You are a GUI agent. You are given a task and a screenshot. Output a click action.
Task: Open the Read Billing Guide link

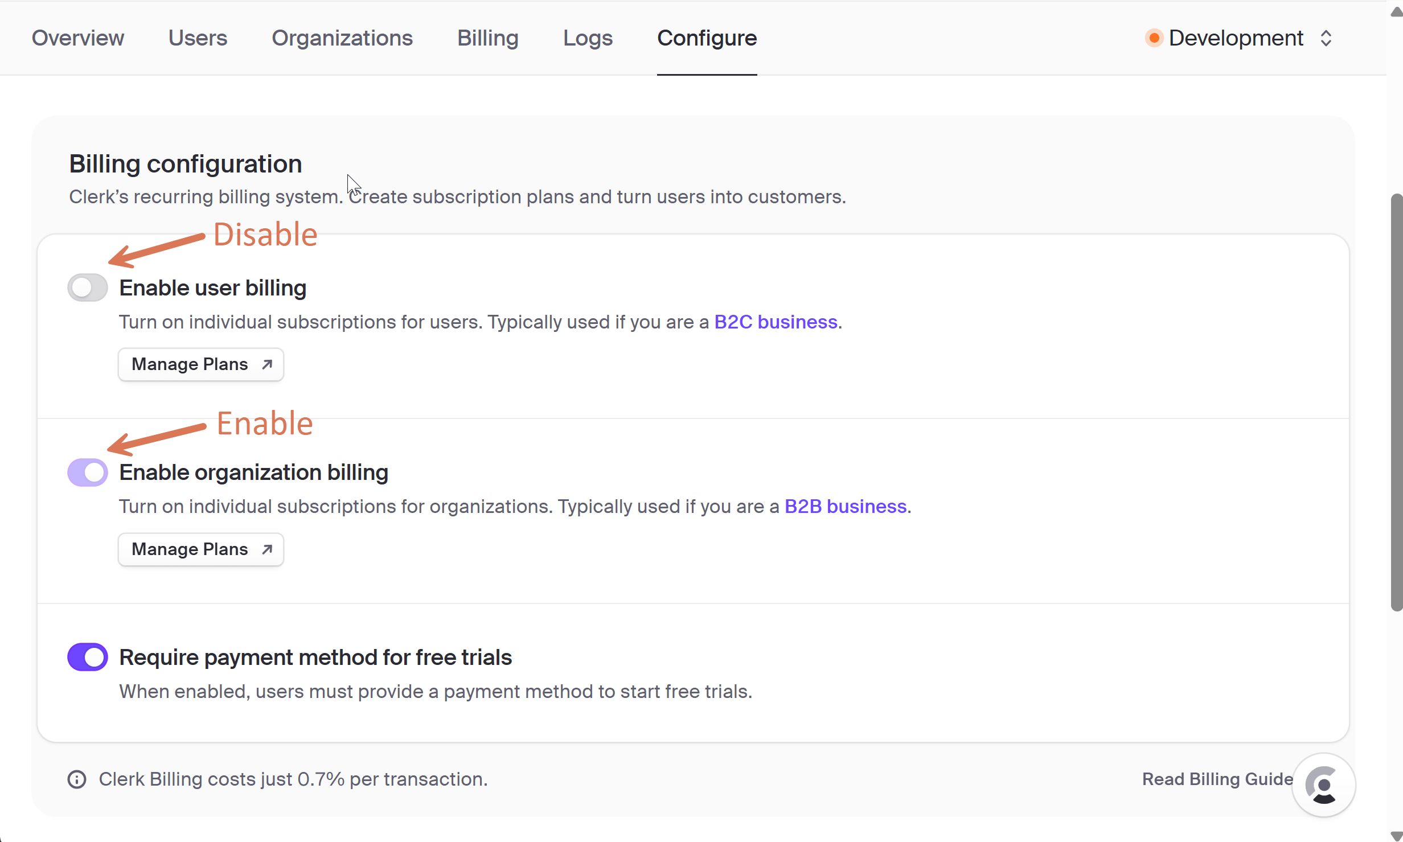pos(1217,779)
